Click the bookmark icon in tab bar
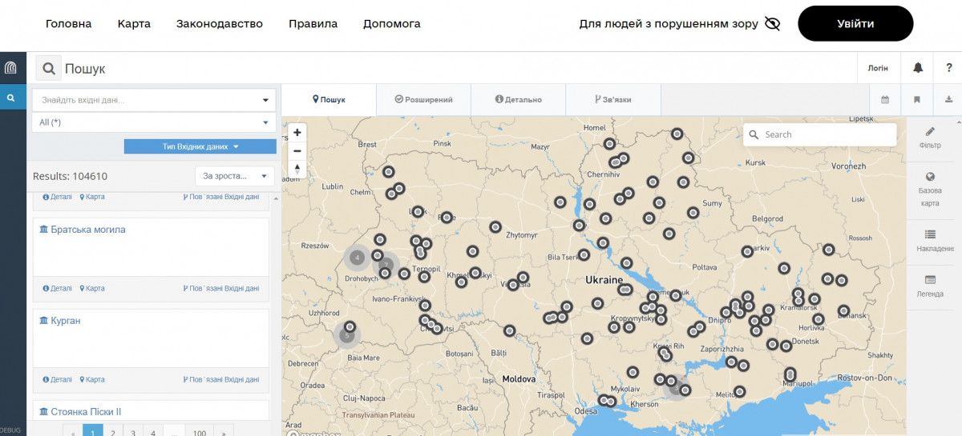962x436 pixels. pyautogui.click(x=916, y=100)
